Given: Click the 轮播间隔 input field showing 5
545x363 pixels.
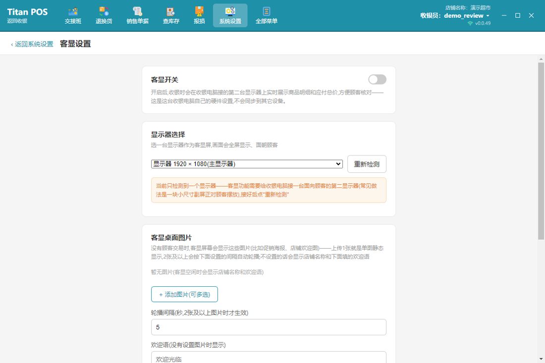Looking at the screenshot, I should (x=269, y=327).
